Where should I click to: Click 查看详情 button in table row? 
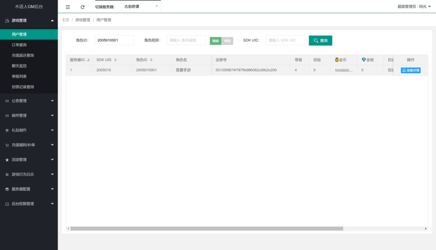(x=410, y=71)
